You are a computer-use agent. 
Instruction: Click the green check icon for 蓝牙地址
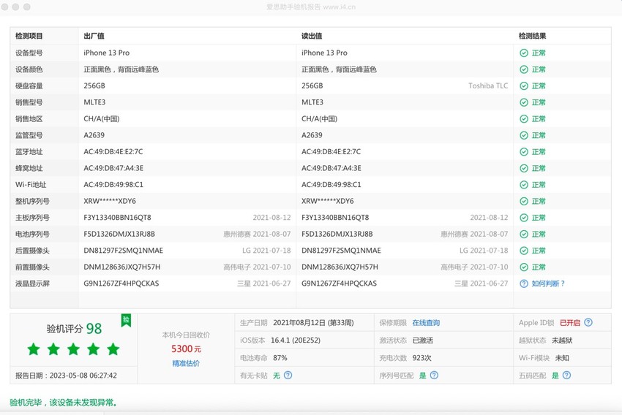524,152
